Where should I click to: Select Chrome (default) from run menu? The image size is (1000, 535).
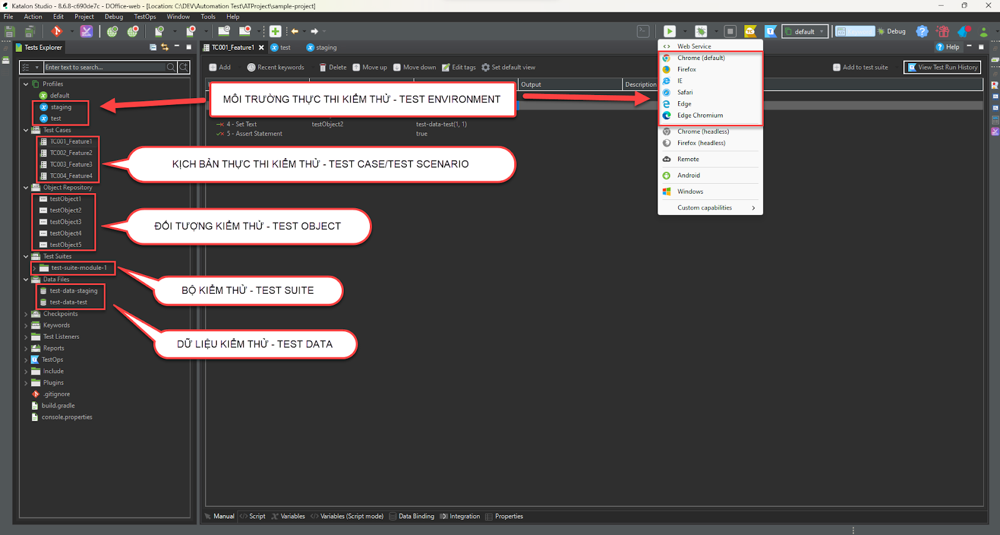710,57
